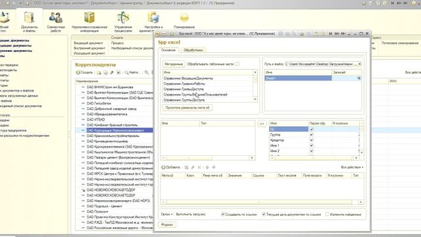Click the Метаданные button
Screen dimensions: 421x237
[174, 64]
